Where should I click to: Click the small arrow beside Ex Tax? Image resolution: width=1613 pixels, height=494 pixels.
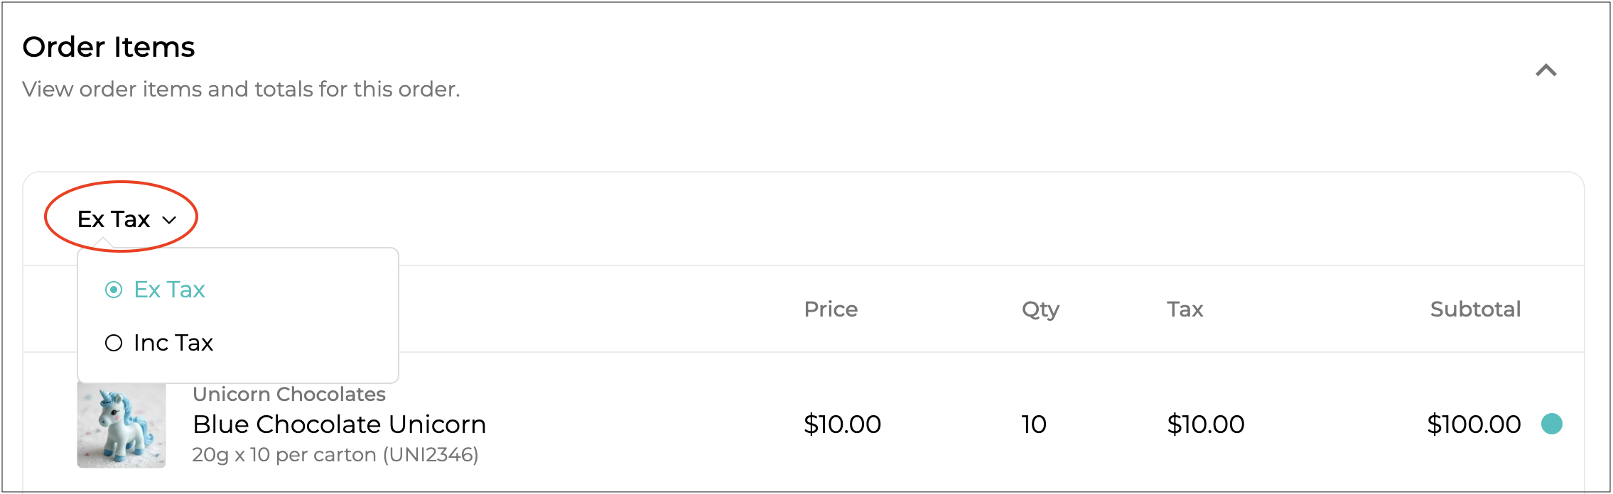tap(169, 220)
